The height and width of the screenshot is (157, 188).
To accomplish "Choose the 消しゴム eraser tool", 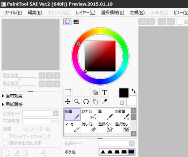I will coord(89,127).
